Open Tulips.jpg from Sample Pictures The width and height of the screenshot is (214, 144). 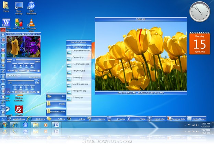point(79,99)
